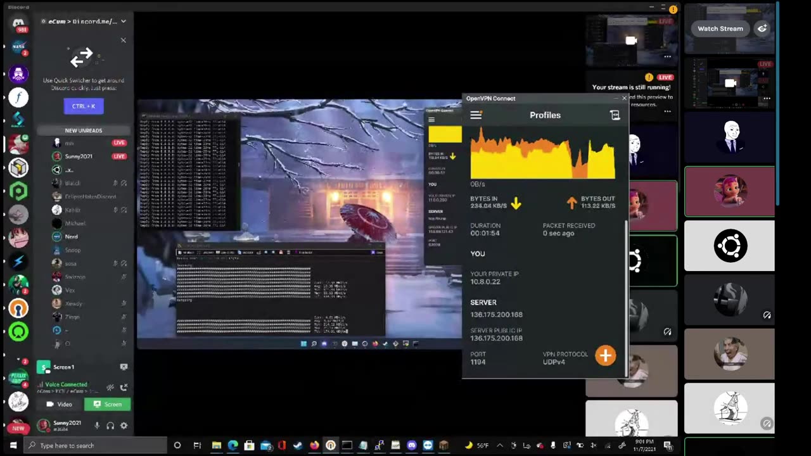Viewport: 811px width, 456px height.
Task: Open the laughing man participant tile
Action: click(729, 354)
